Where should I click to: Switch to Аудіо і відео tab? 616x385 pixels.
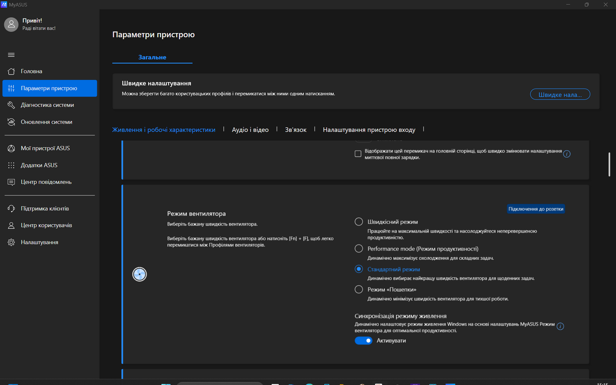[250, 130]
